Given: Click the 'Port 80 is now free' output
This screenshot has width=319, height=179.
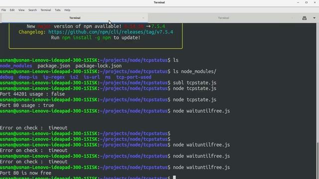Looking at the screenshot, I should pyautogui.click(x=25, y=173).
